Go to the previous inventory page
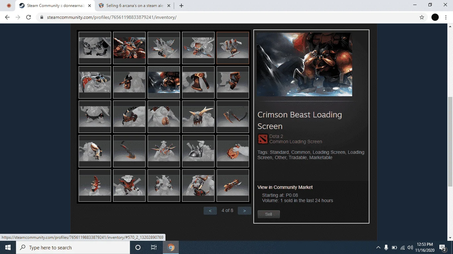Image resolution: width=453 pixels, height=254 pixels. pos(210,211)
